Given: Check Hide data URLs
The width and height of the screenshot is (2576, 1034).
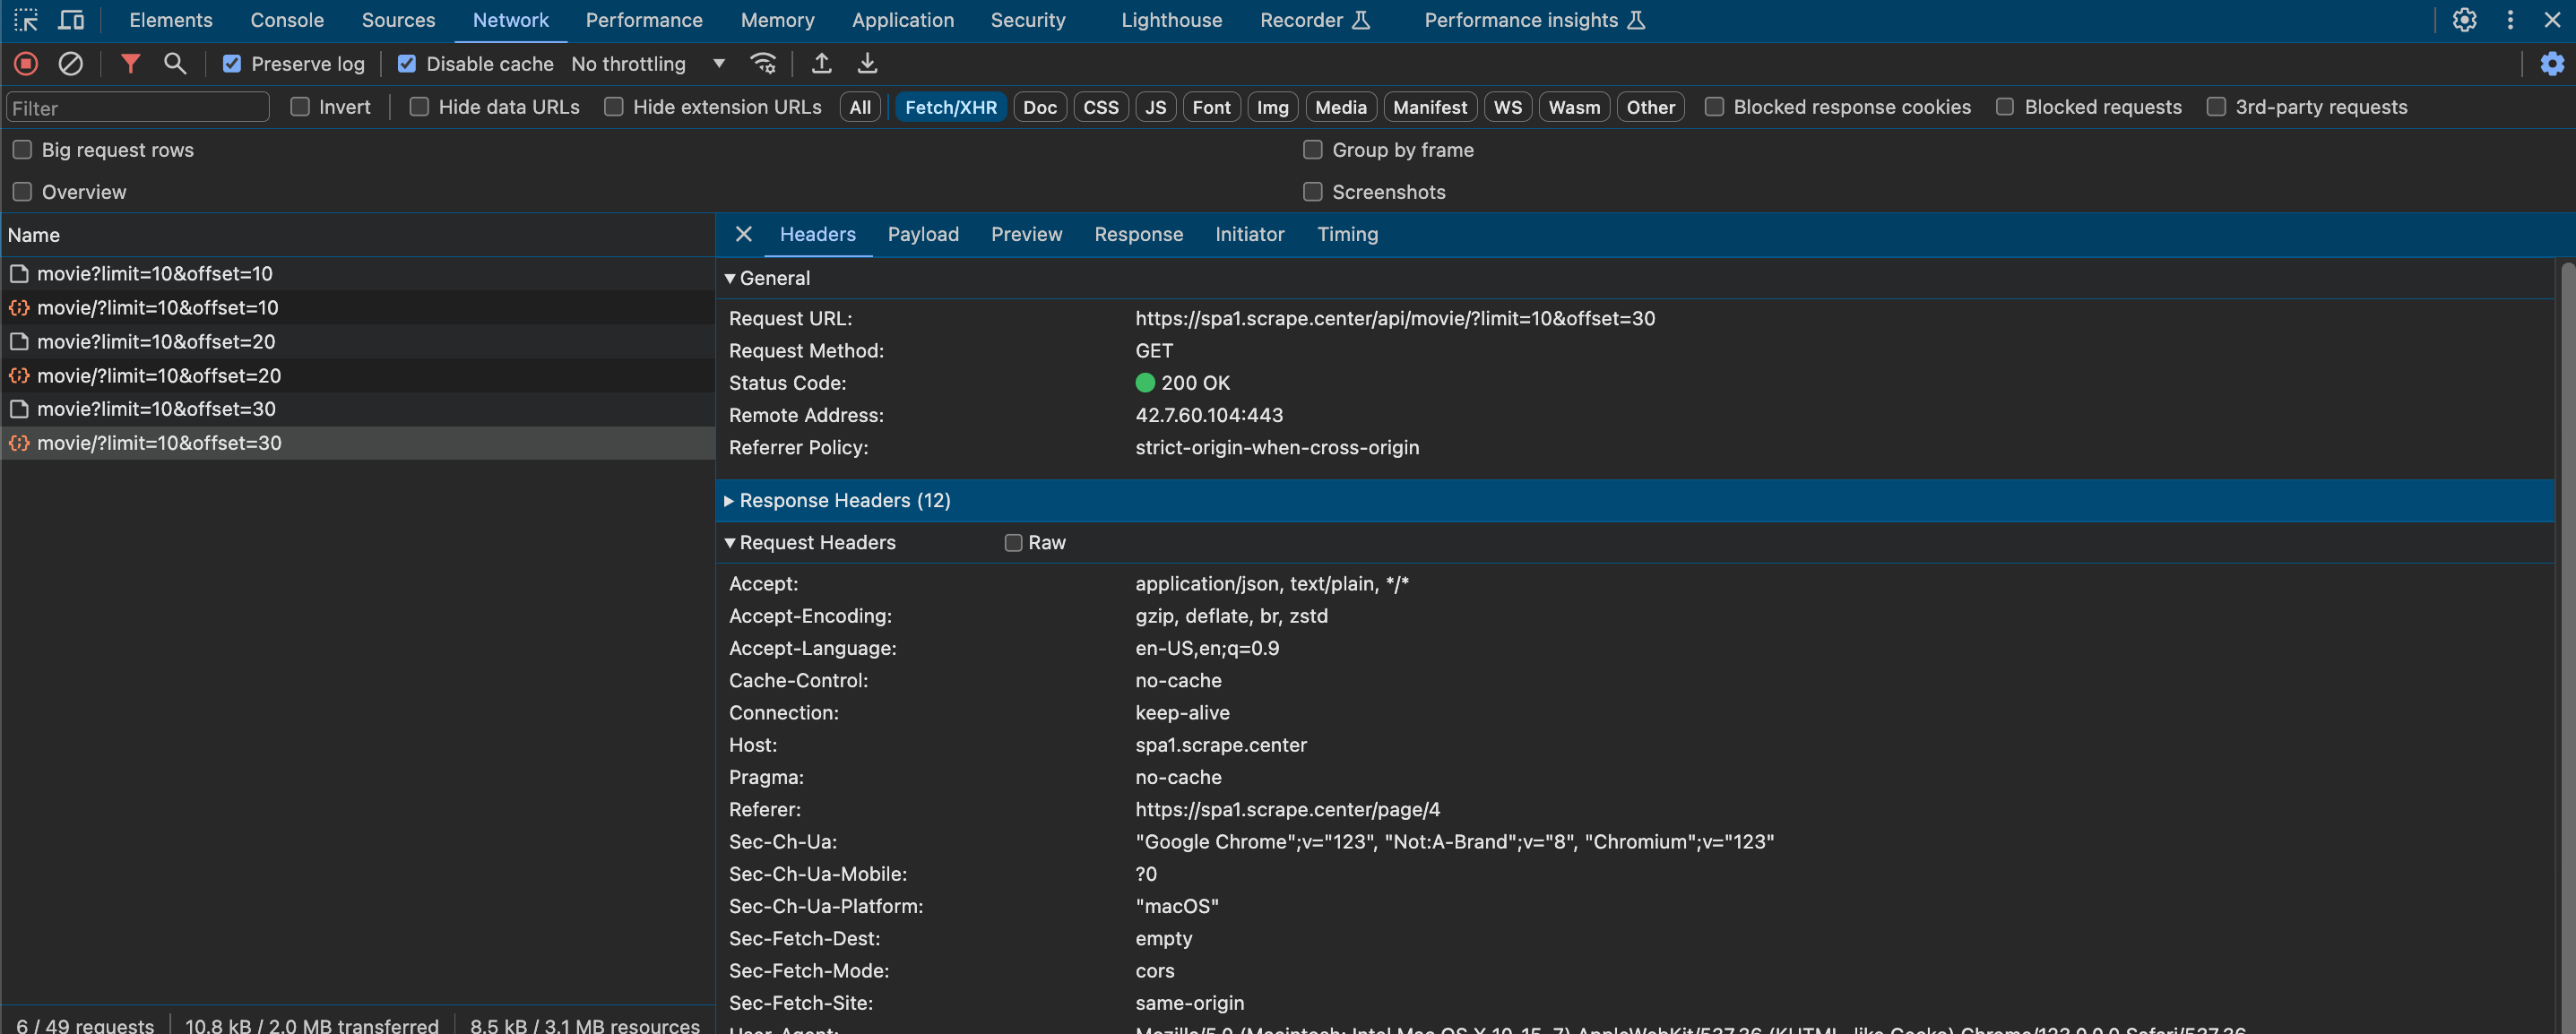Looking at the screenshot, I should (x=420, y=107).
